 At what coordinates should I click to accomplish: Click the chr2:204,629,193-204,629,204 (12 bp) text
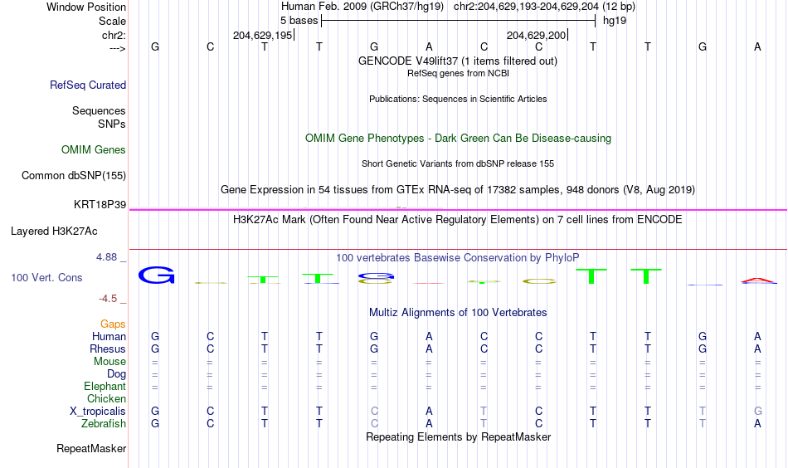(x=544, y=7)
